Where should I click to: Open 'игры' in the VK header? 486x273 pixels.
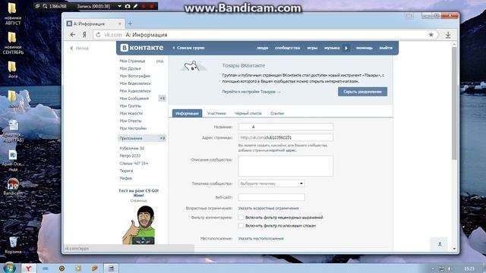312,48
